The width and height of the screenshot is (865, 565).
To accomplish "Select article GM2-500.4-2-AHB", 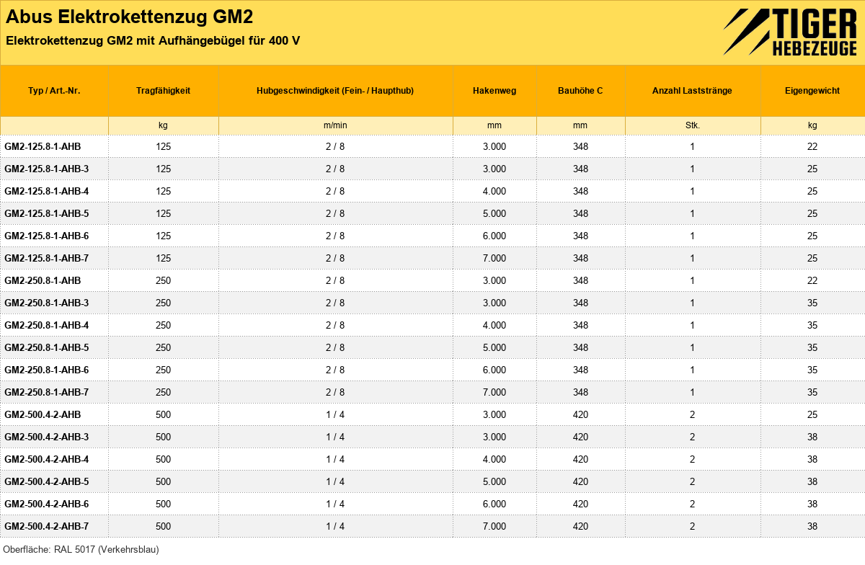I will [43, 414].
